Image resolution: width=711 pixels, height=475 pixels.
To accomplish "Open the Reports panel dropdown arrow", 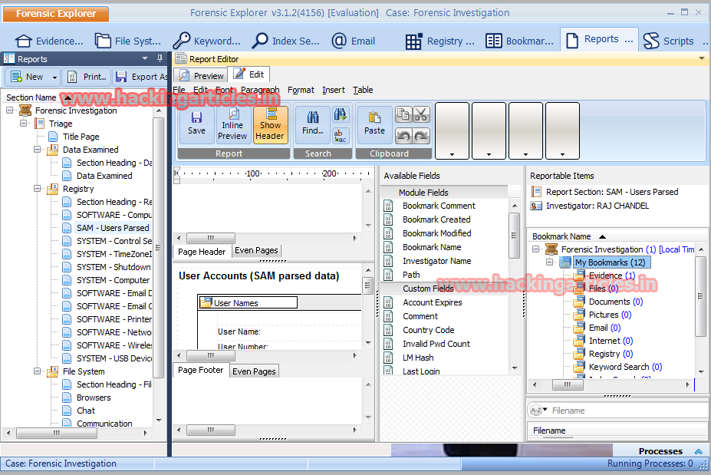I will pyautogui.click(x=145, y=58).
